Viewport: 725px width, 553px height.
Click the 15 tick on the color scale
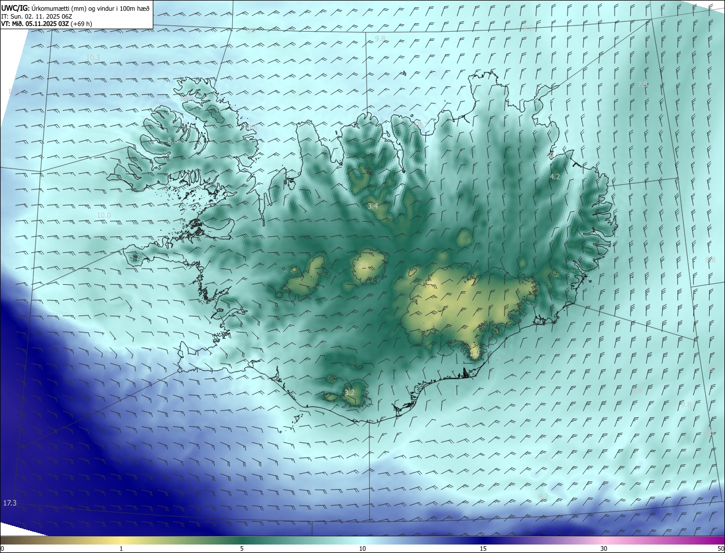(483, 548)
